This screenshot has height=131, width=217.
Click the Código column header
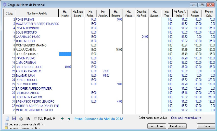pos(10,13)
